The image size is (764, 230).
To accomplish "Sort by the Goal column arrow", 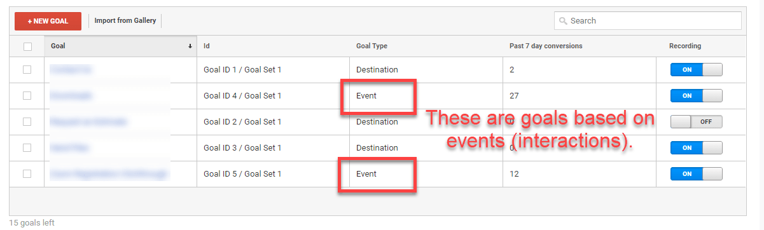I will point(190,46).
